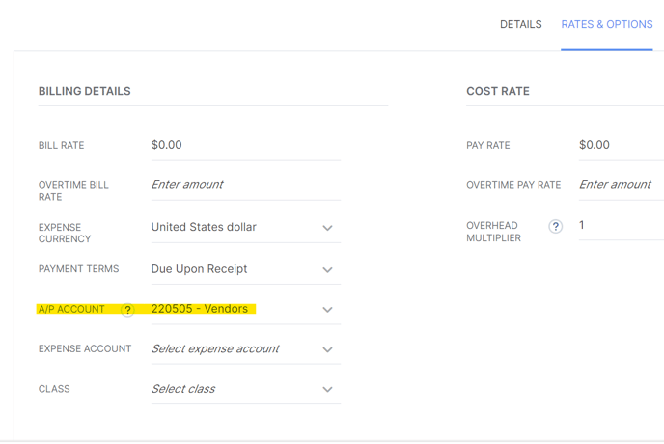Open the Payment Terms dropdown arrow

point(327,269)
